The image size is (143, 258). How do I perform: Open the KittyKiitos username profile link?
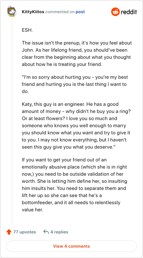(33, 12)
